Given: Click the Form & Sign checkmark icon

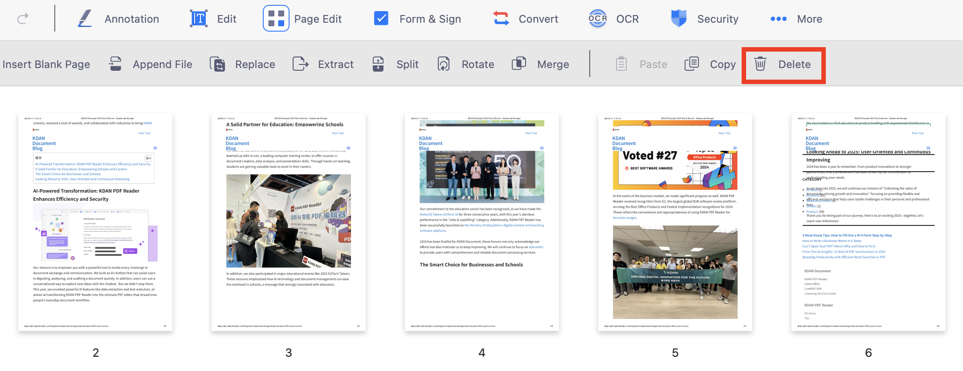Looking at the screenshot, I should pos(381,19).
